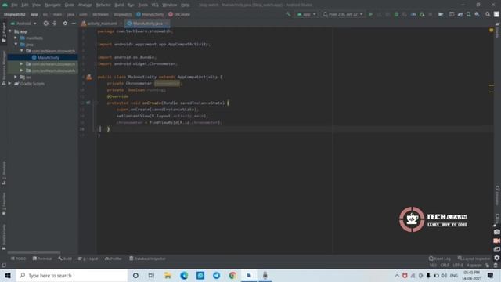This screenshot has width=501, height=282.
Task: Open the VCS menu
Action: (x=155, y=5)
